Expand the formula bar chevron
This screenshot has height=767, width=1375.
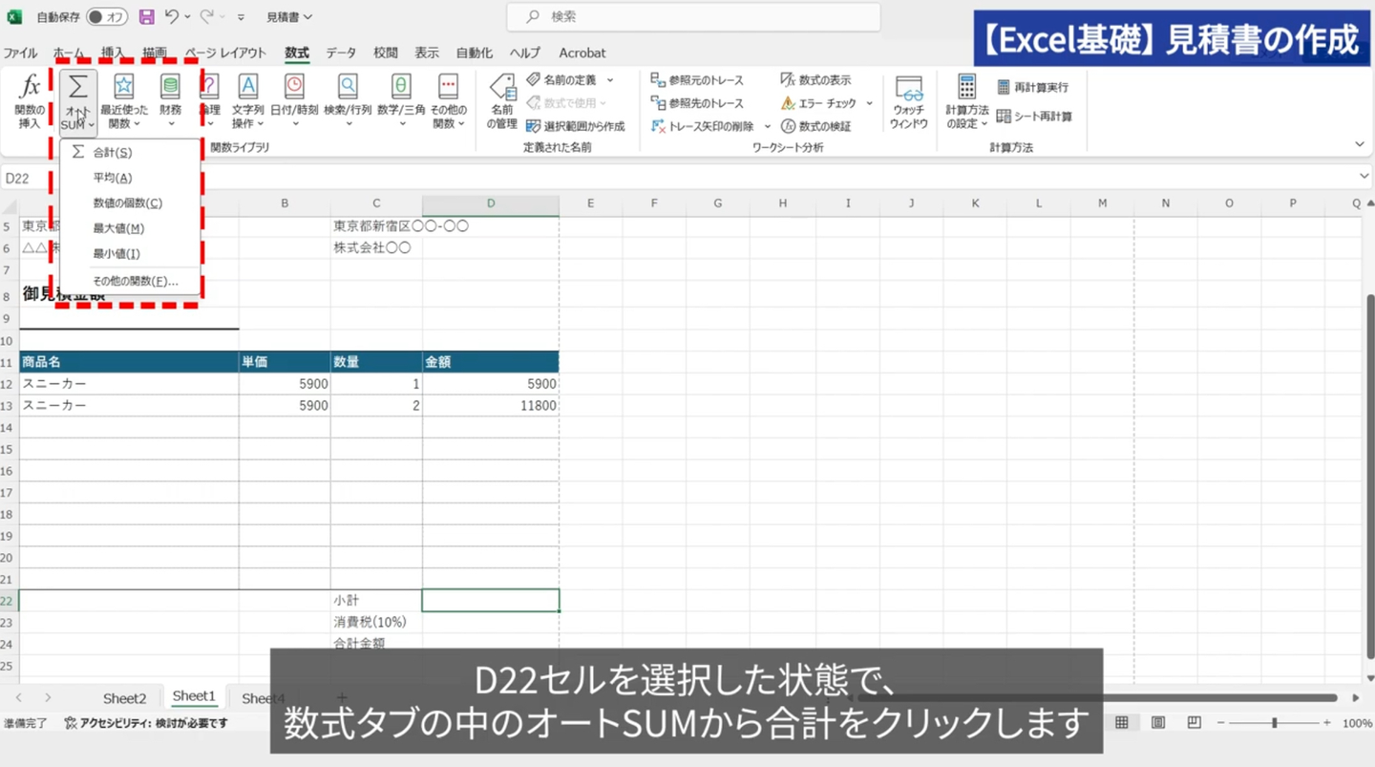[1364, 177]
